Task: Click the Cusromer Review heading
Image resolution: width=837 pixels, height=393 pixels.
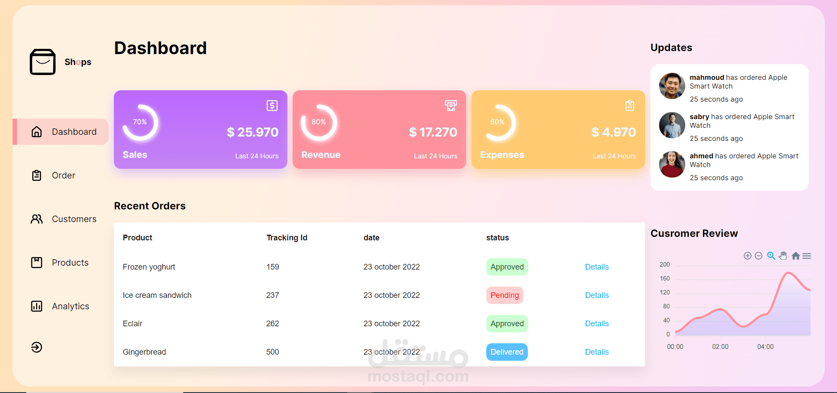Action: pyautogui.click(x=694, y=233)
